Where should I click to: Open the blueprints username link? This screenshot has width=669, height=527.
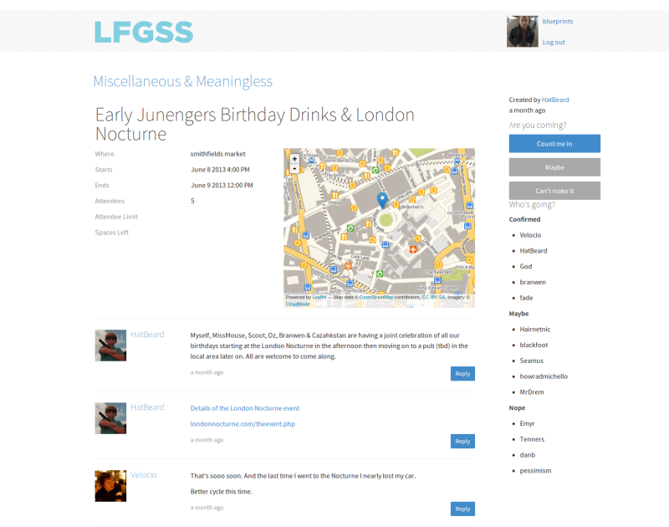(558, 22)
